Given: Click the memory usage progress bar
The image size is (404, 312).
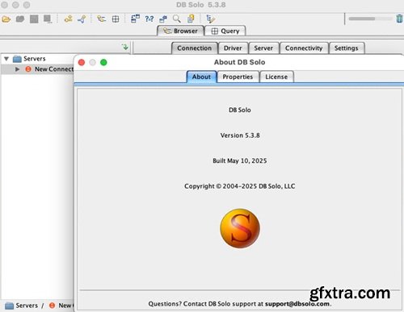Looking at the screenshot, I should tap(370, 19).
